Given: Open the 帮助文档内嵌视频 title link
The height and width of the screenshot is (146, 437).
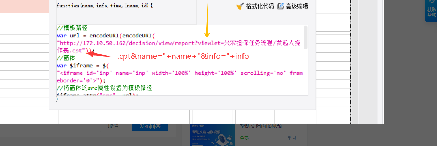Looking at the screenshot, I should pos(261,126).
